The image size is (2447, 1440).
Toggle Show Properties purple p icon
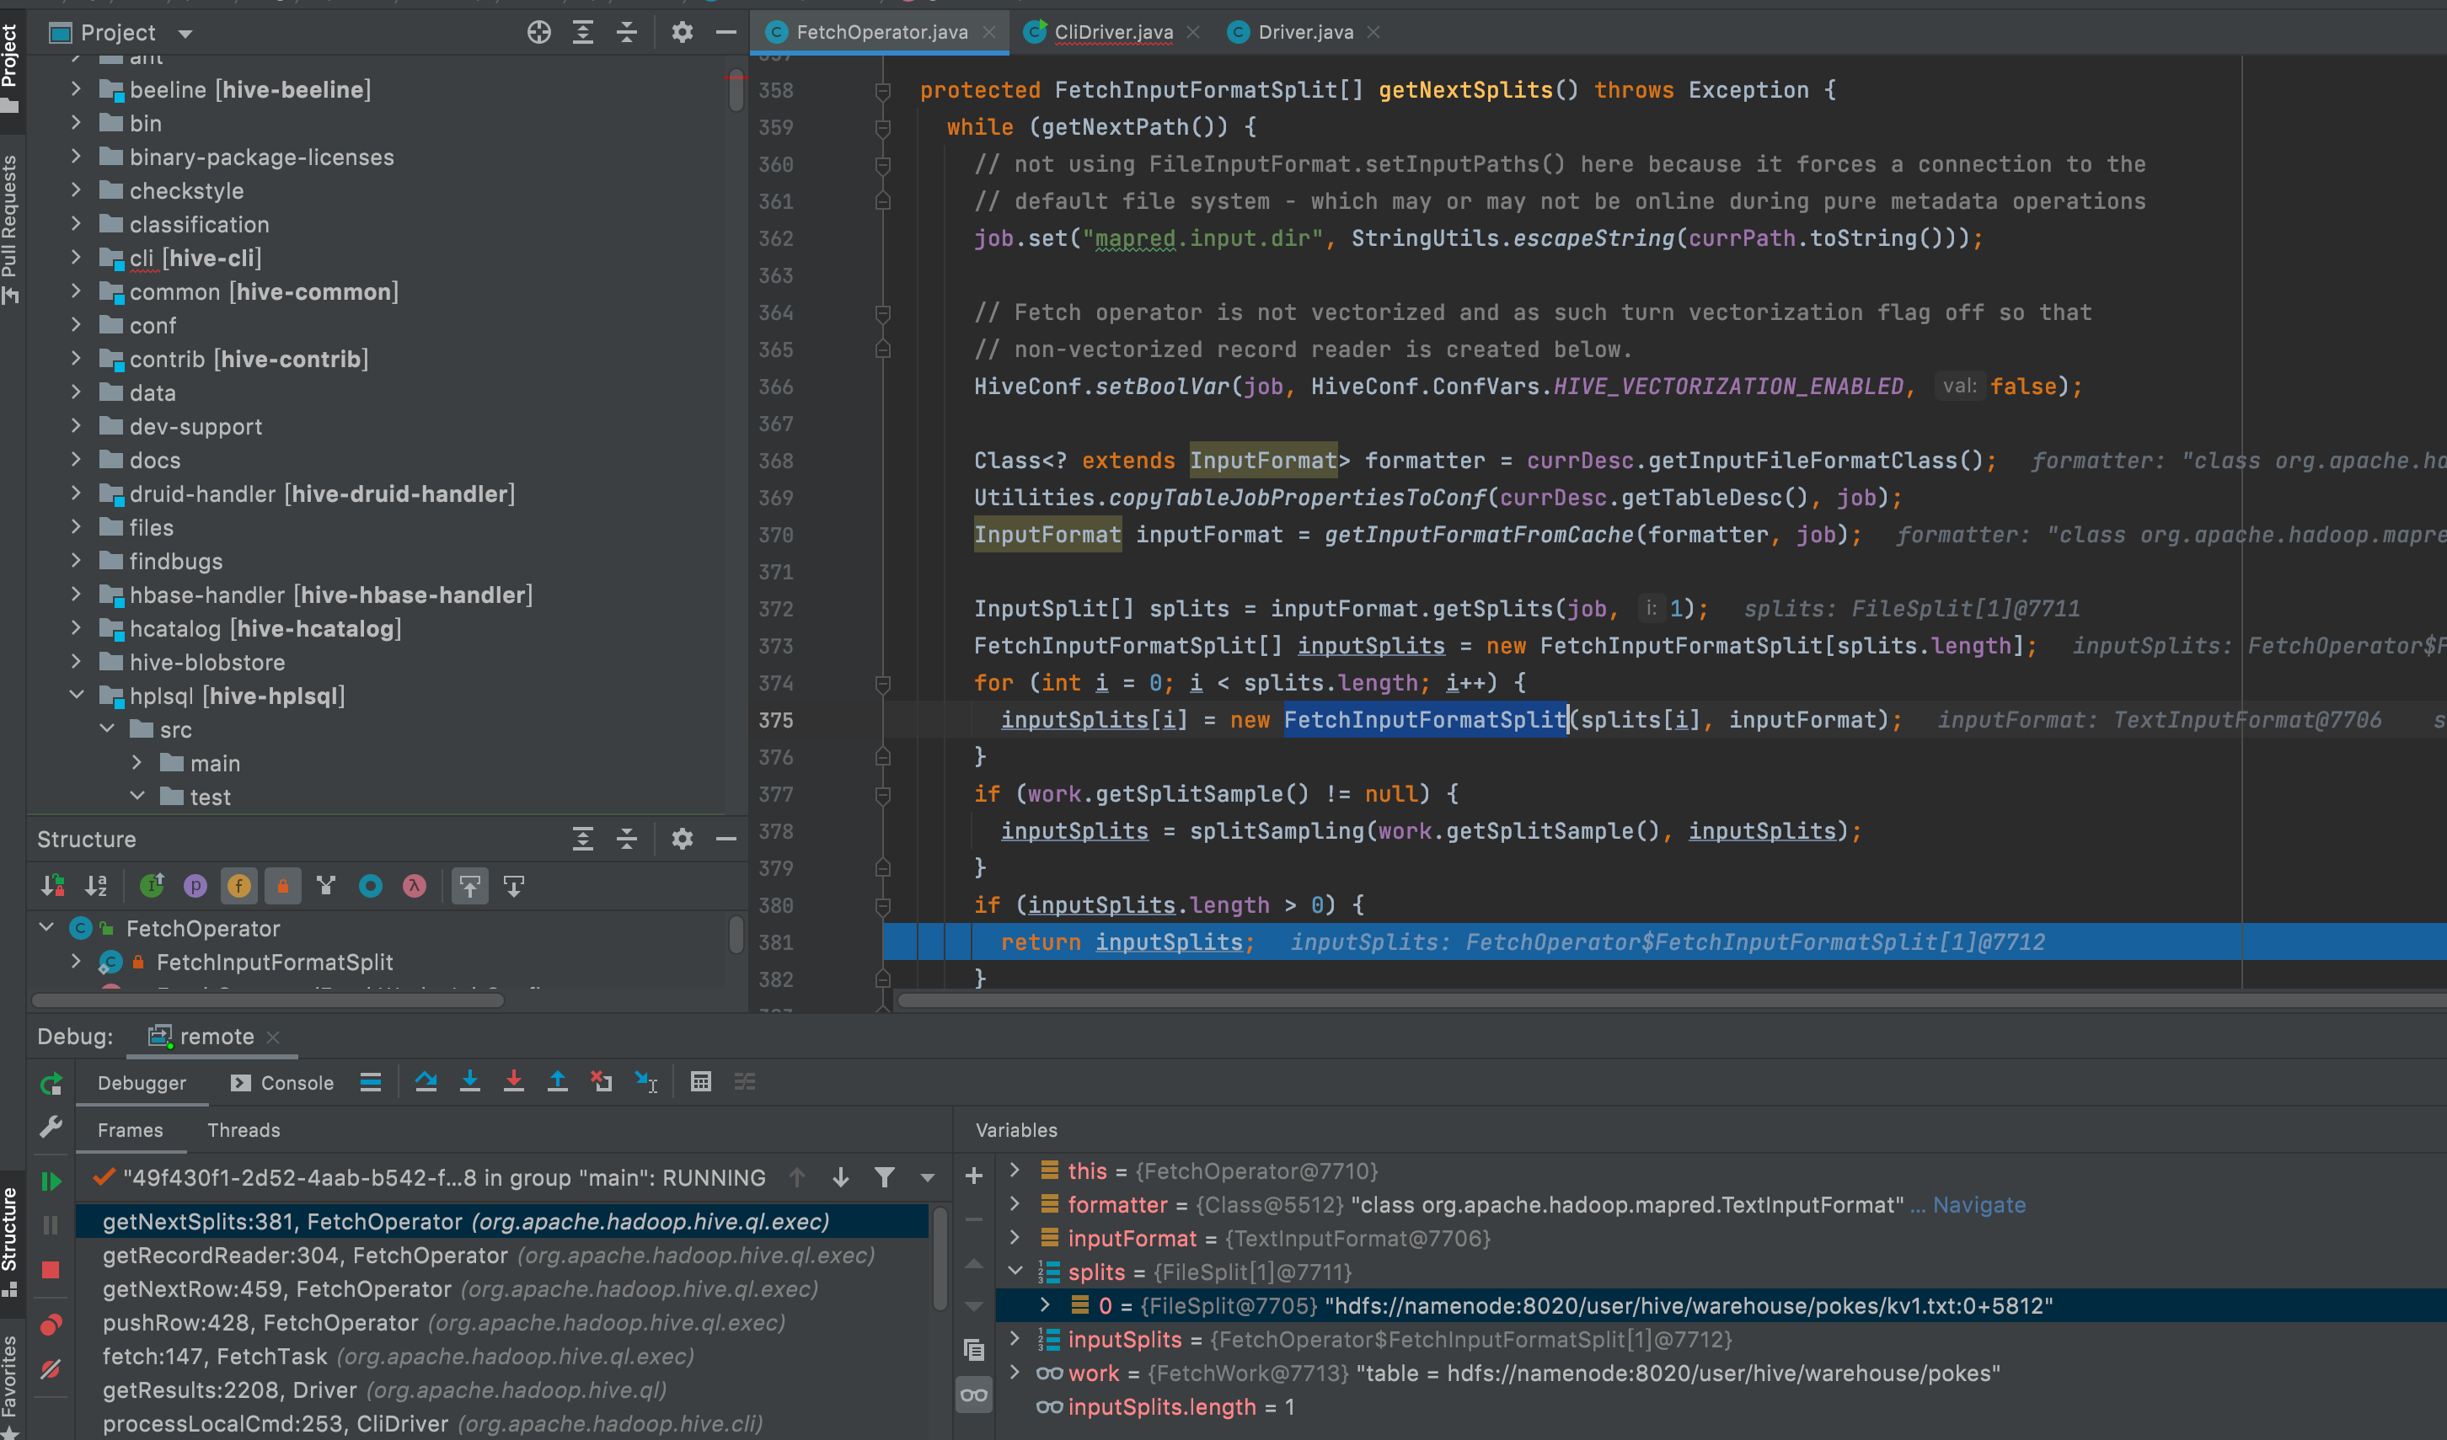pyautogui.click(x=195, y=886)
